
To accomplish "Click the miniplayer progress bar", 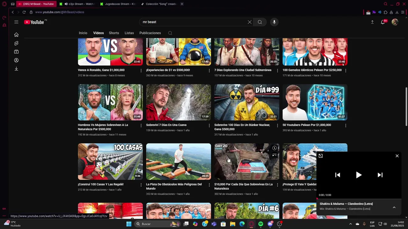I will [359, 199].
